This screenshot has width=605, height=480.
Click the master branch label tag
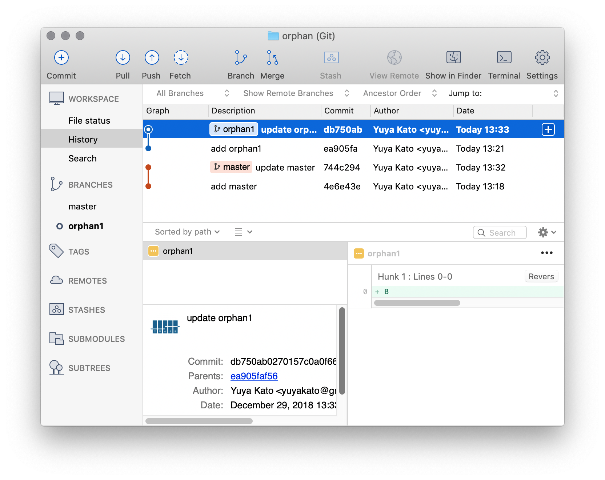point(231,167)
